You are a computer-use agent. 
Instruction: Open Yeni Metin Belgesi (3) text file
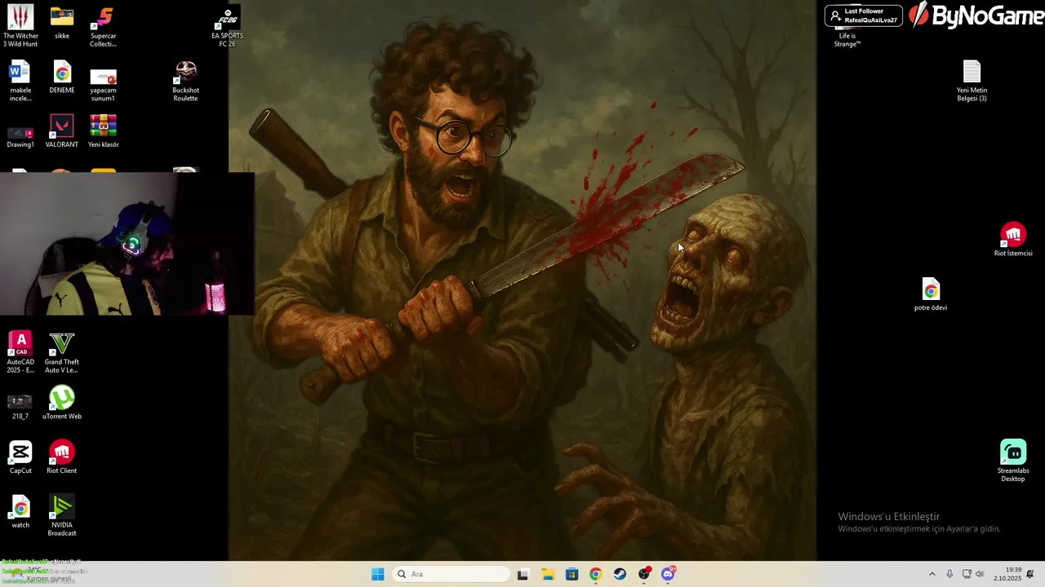pos(972,81)
